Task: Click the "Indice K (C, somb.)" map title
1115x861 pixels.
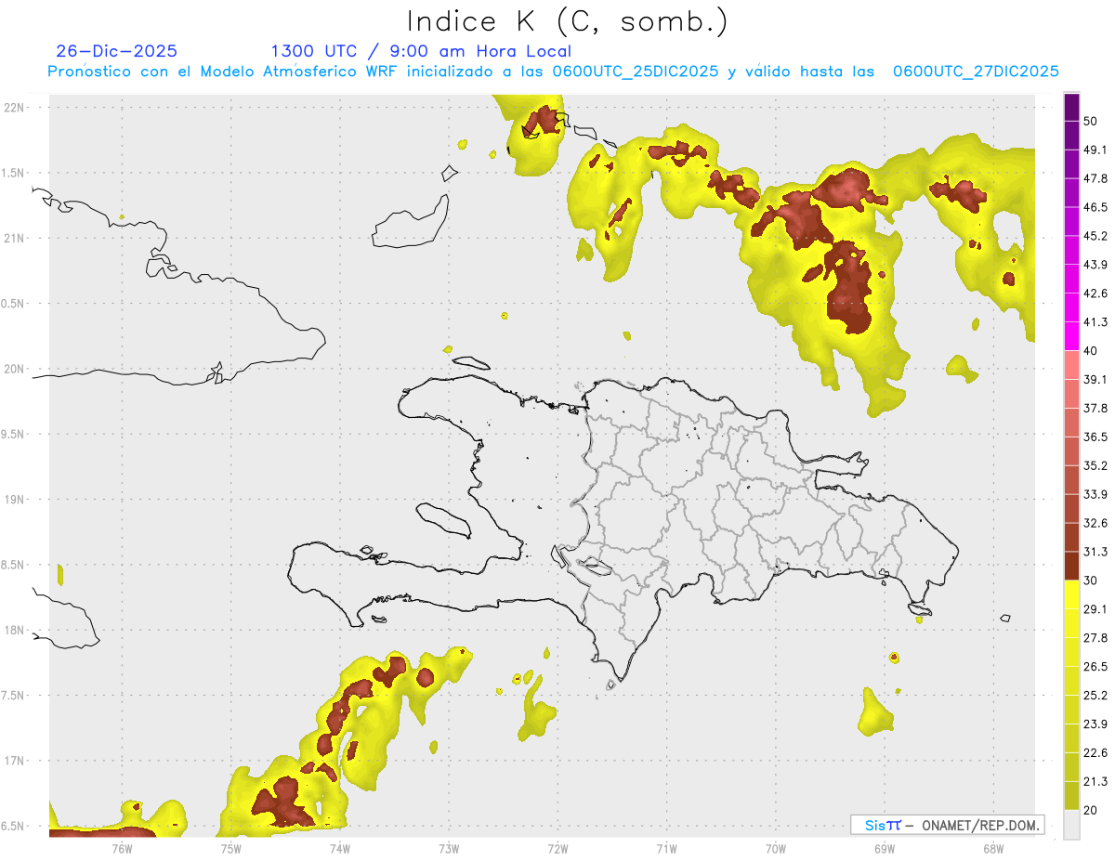Action: click(567, 21)
